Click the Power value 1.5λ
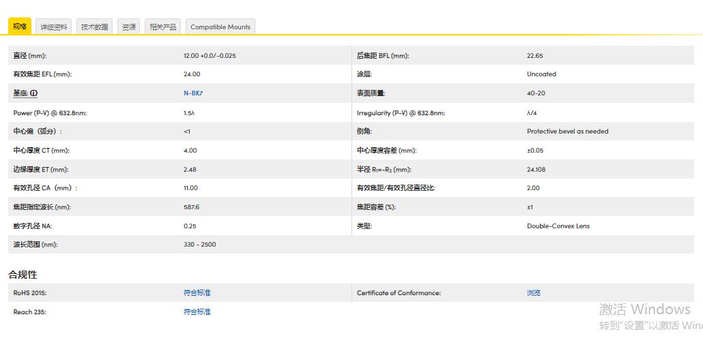Viewport: 703px width, 338px height. (189, 113)
